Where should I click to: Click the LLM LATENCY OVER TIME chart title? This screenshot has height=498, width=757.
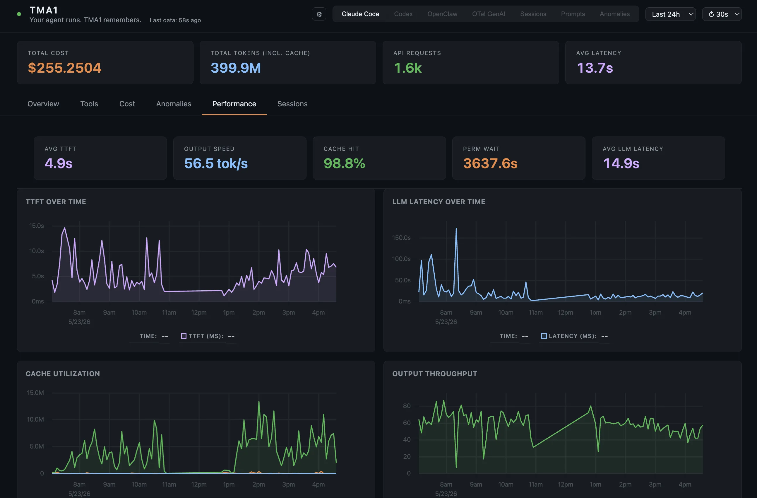click(439, 202)
